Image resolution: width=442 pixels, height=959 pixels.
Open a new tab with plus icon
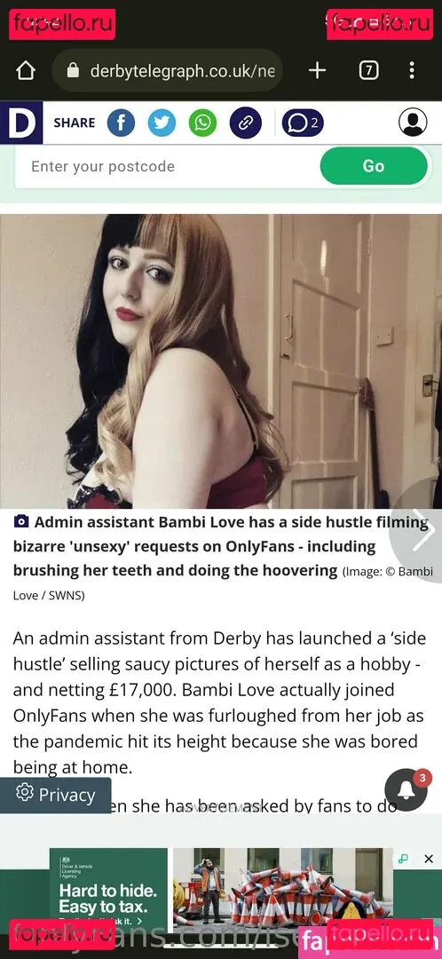click(x=317, y=71)
